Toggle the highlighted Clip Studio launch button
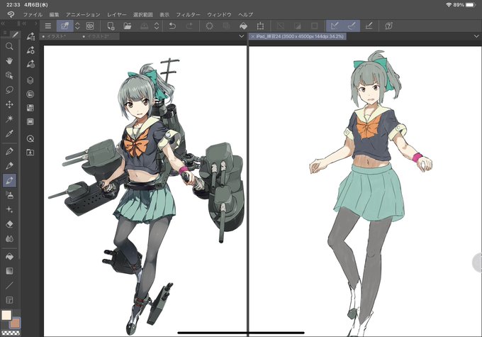The width and height of the screenshot is (482, 337). point(65,26)
